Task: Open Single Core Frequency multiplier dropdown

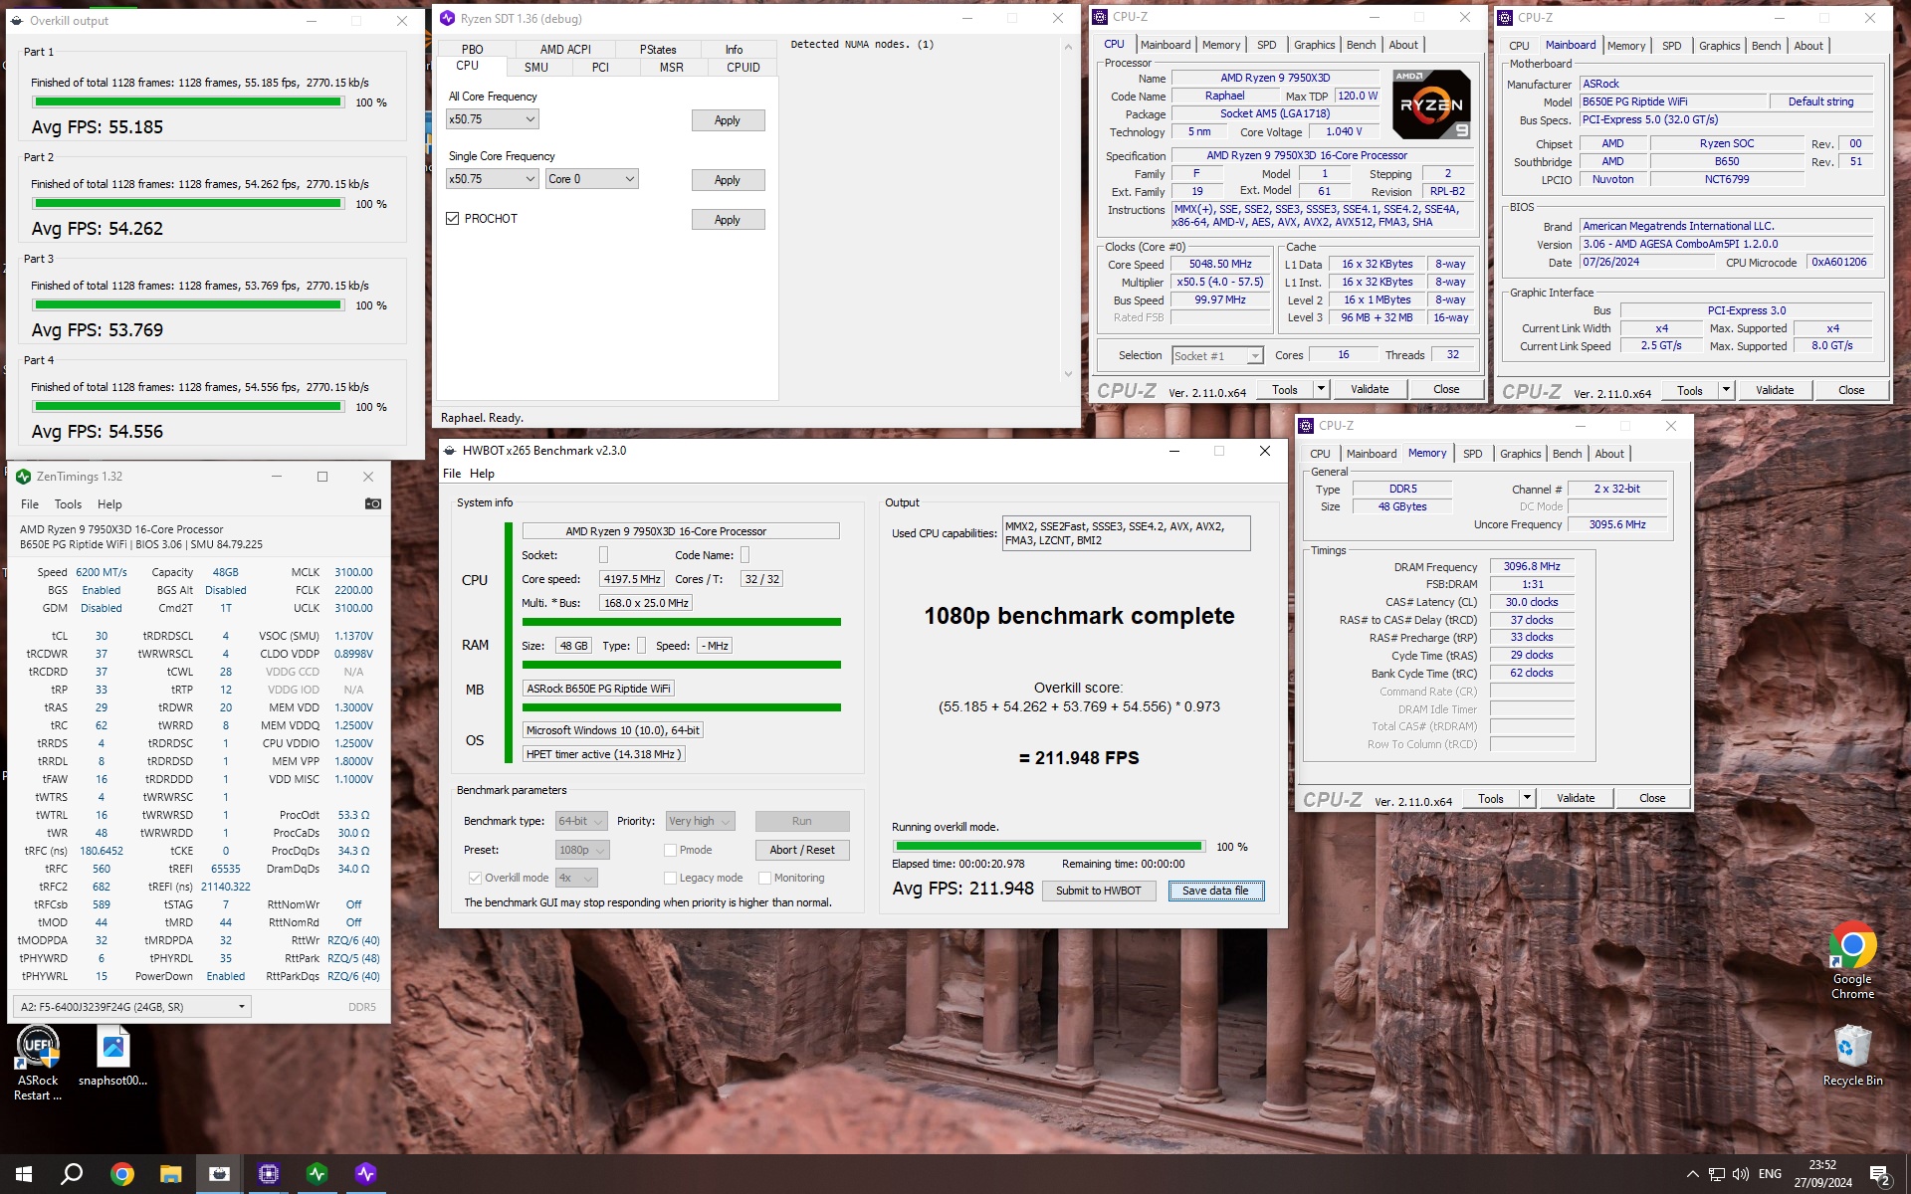Action: point(493,179)
